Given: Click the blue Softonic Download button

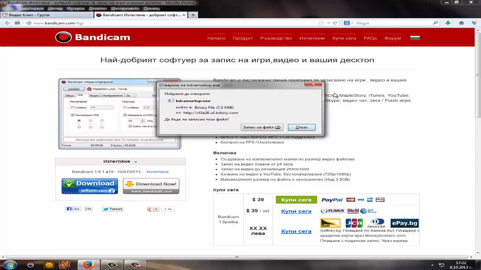Looking at the screenshot, I should [x=89, y=186].
